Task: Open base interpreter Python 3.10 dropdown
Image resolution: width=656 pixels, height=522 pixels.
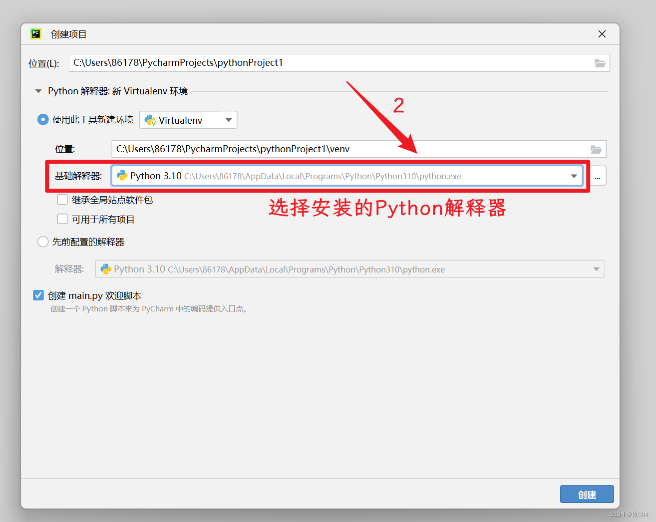Action: point(347,176)
